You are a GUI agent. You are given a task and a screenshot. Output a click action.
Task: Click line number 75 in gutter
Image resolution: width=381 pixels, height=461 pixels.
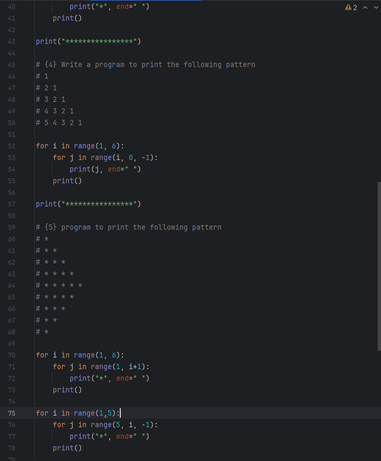12,413
